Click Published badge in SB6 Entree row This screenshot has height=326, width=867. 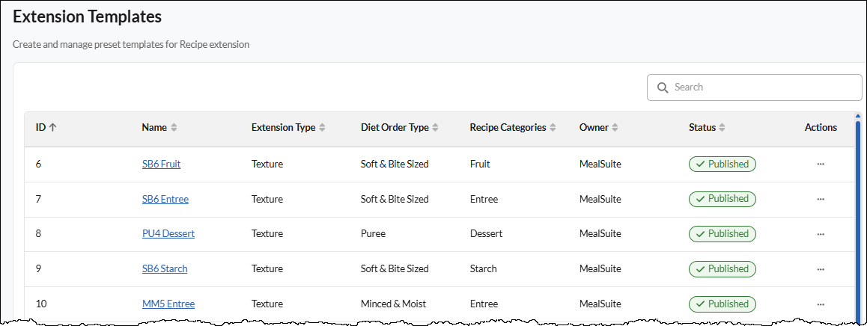coord(722,199)
